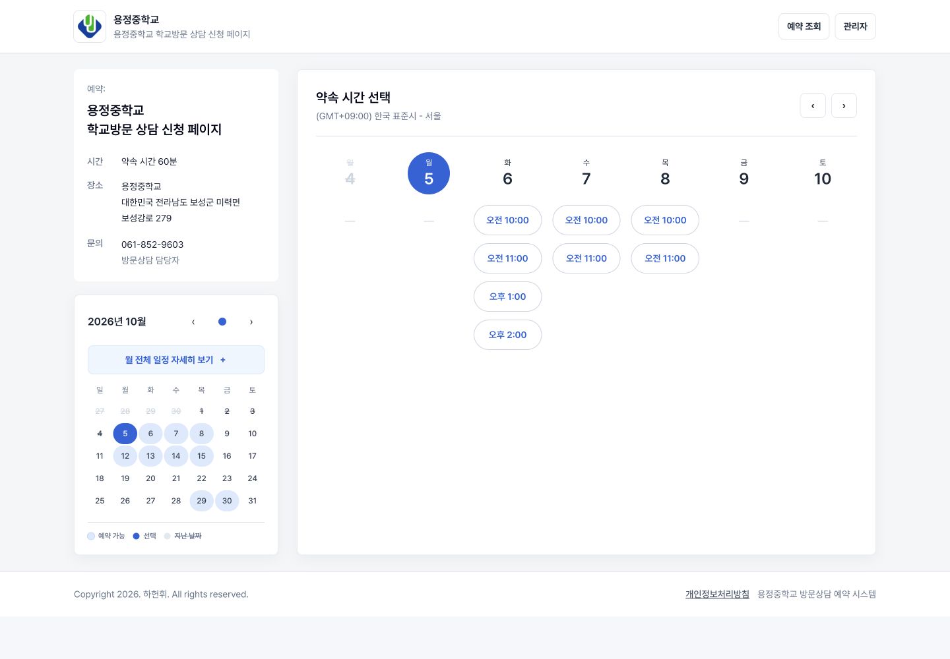Pick October 15 in mini calendar
The height and width of the screenshot is (659, 950).
pyautogui.click(x=201, y=456)
